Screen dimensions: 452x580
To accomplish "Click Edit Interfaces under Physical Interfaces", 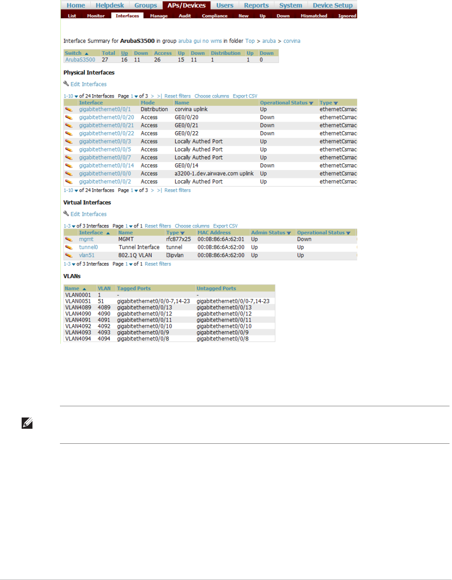I will 88,84.
